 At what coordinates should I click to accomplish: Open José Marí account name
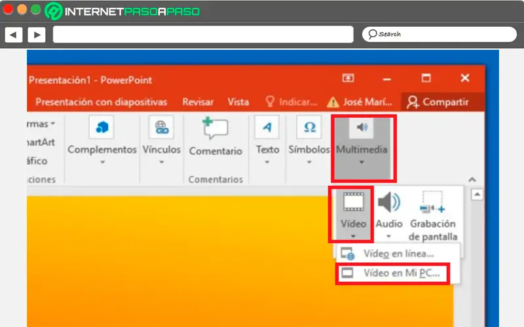pos(367,102)
